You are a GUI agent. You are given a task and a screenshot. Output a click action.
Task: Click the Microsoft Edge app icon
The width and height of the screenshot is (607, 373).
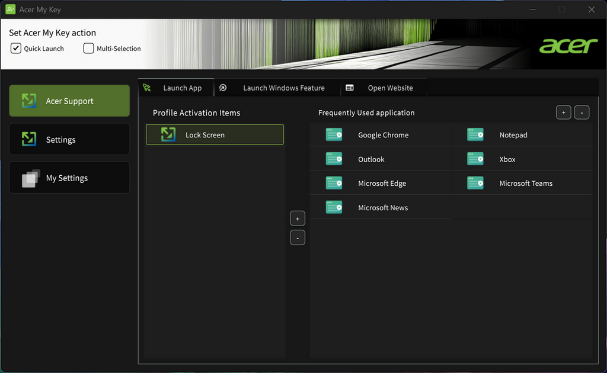pyautogui.click(x=334, y=183)
